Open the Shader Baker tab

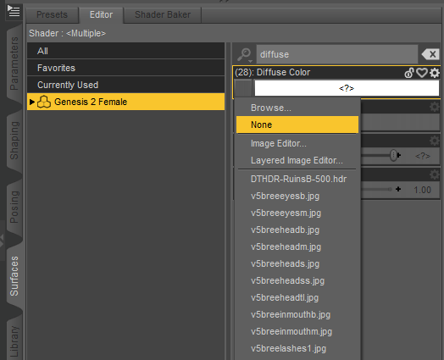click(x=163, y=14)
